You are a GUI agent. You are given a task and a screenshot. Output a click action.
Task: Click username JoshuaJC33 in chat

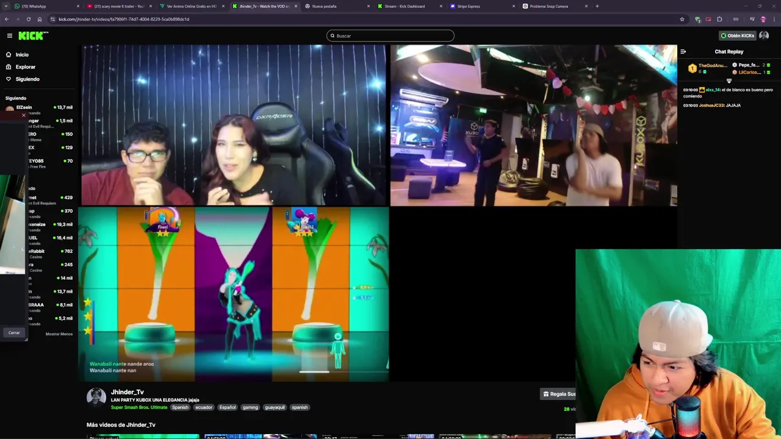711,105
